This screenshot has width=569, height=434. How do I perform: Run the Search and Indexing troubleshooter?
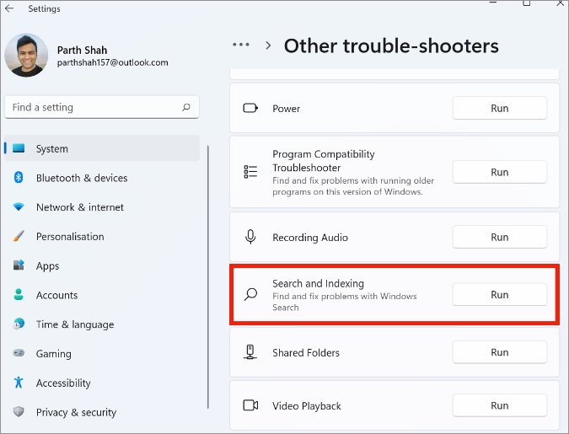(500, 295)
